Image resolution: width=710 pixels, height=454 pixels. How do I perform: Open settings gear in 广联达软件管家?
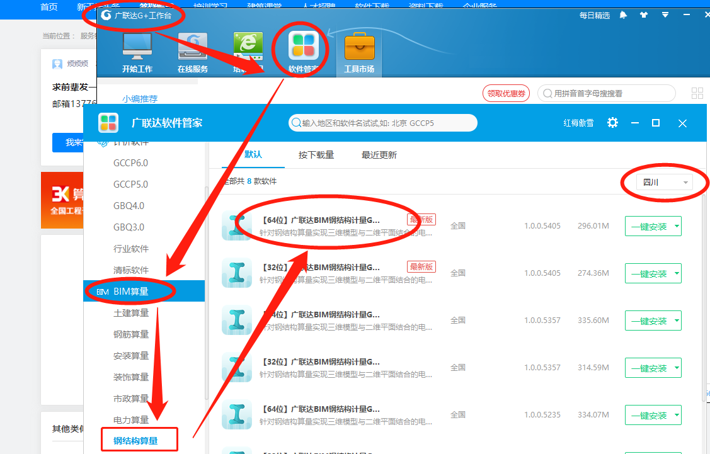click(x=612, y=123)
